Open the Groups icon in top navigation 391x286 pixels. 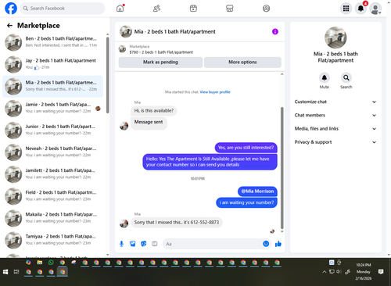click(266, 9)
